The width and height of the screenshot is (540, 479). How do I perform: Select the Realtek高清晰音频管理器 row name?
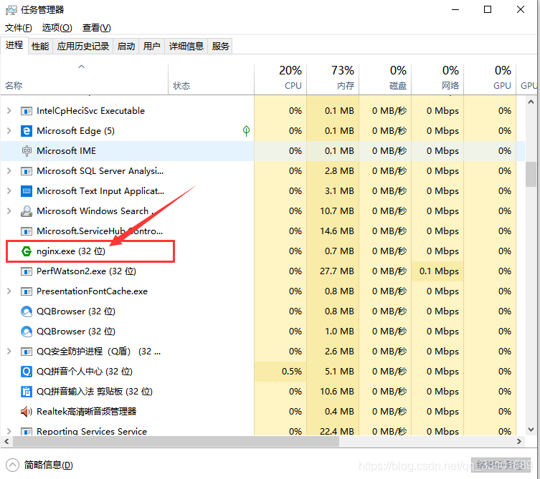point(87,412)
